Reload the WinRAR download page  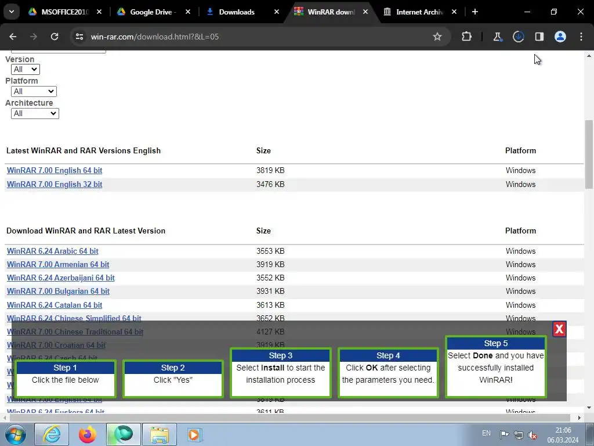click(x=55, y=37)
